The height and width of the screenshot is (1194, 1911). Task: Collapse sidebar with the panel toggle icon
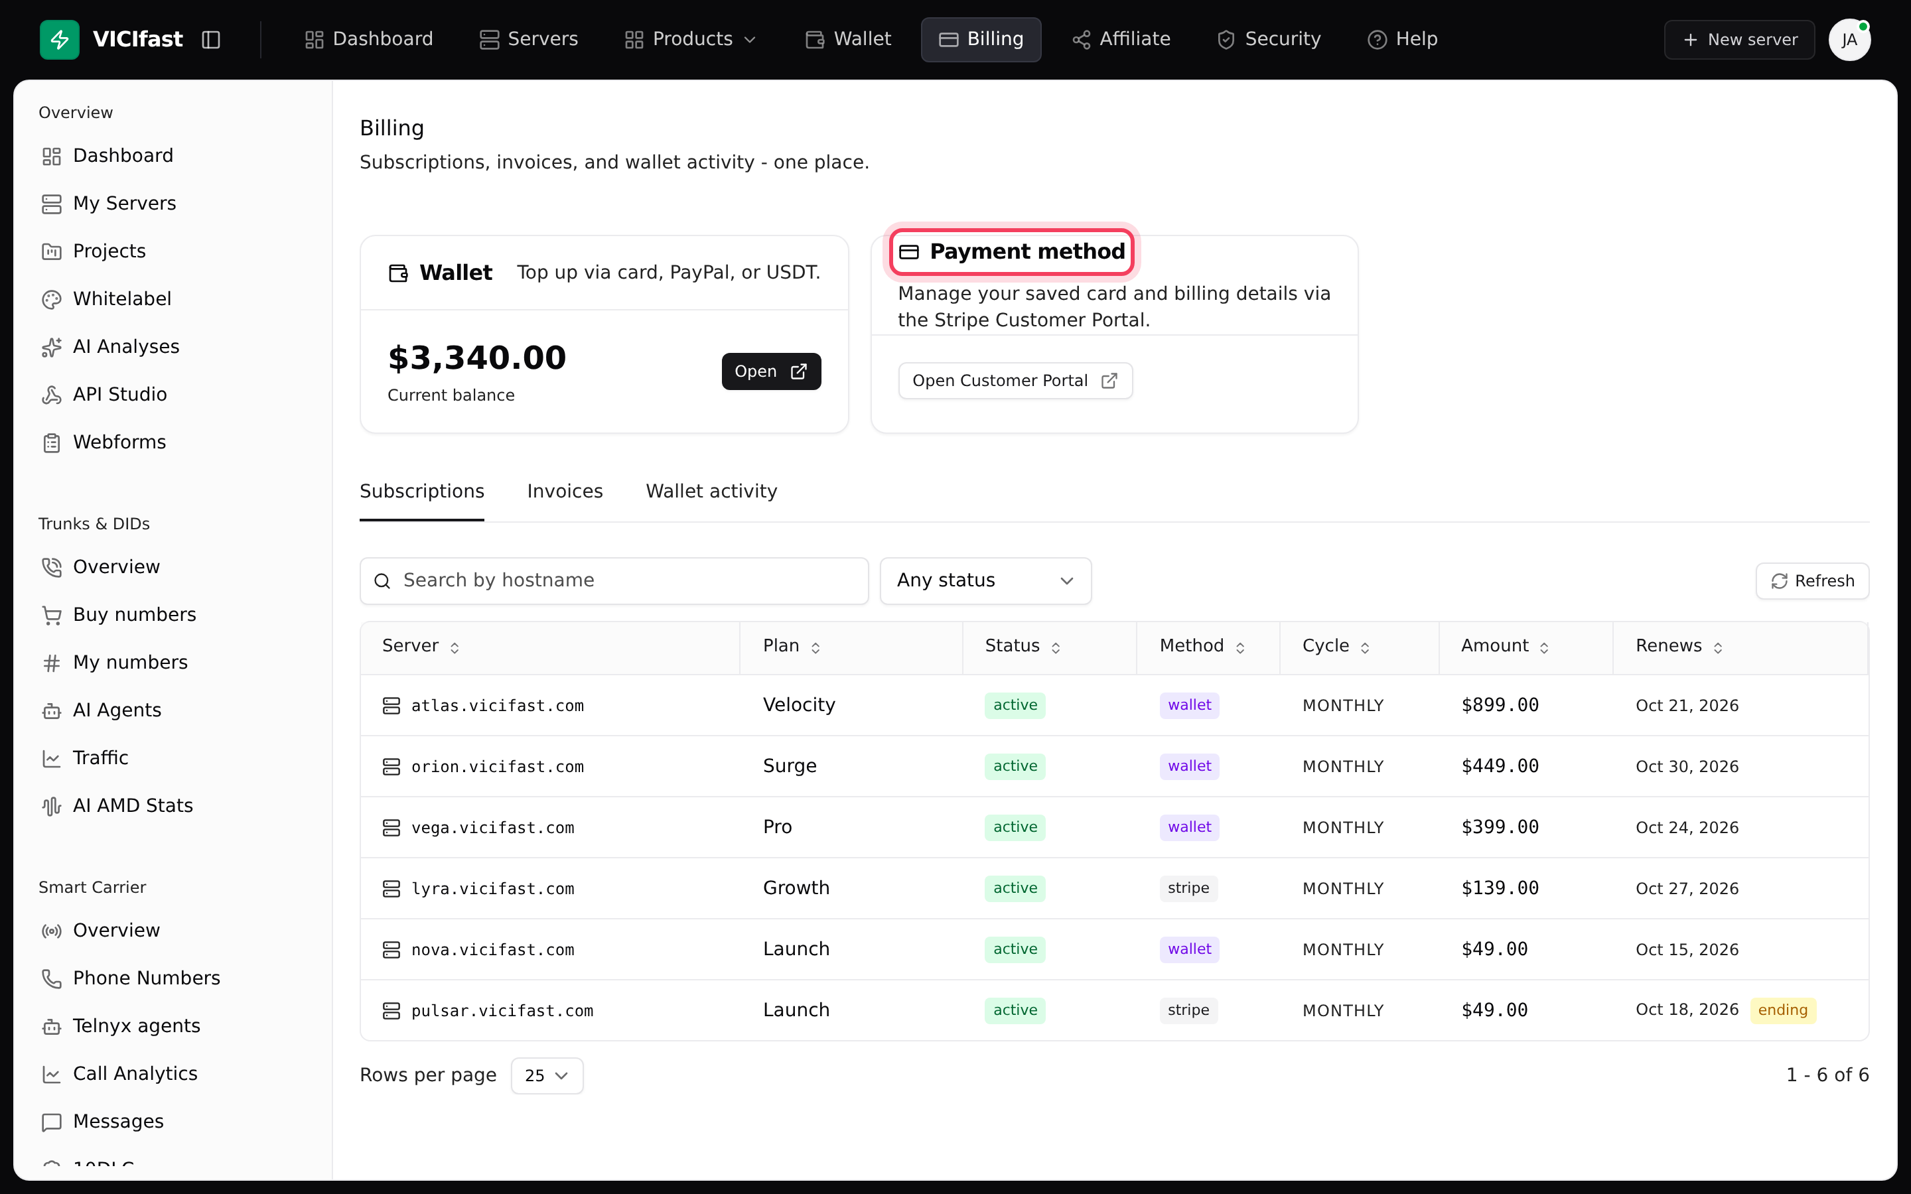pyautogui.click(x=211, y=40)
